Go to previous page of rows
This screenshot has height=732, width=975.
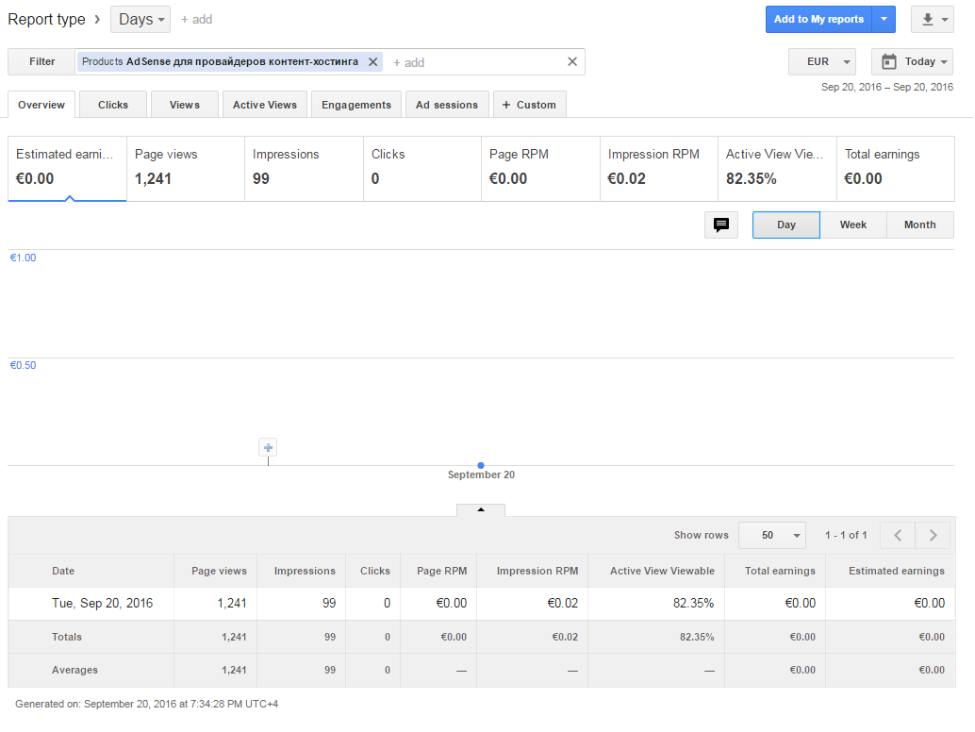[x=898, y=535]
